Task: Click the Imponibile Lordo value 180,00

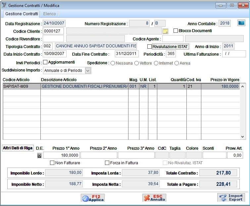Action: pyautogui.click(x=64, y=173)
